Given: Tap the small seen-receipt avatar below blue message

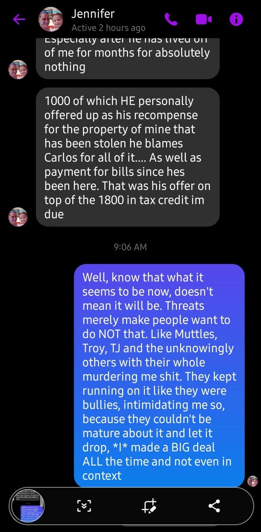Looking at the screenshot, I should (253, 481).
